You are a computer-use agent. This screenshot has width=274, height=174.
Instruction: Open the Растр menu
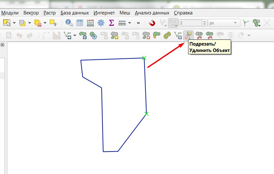pos(50,13)
